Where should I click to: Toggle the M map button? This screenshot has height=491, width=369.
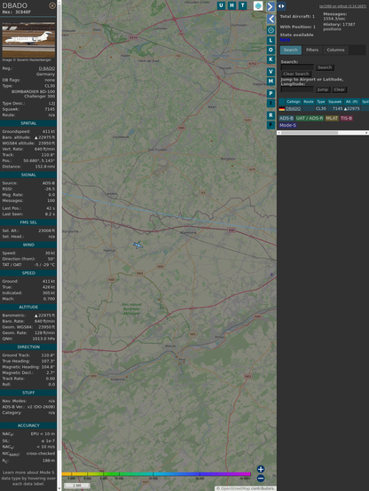click(x=271, y=82)
